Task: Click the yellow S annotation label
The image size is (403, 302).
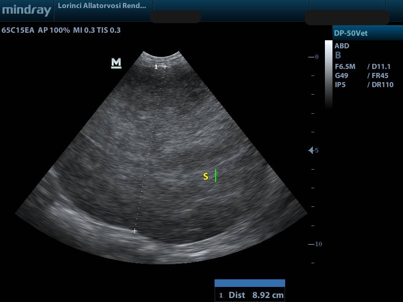Action: pos(206,177)
